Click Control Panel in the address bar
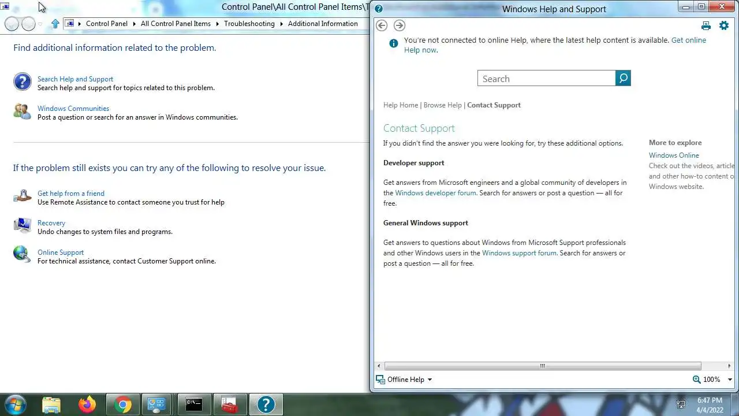The width and height of the screenshot is (739, 416). click(x=107, y=24)
